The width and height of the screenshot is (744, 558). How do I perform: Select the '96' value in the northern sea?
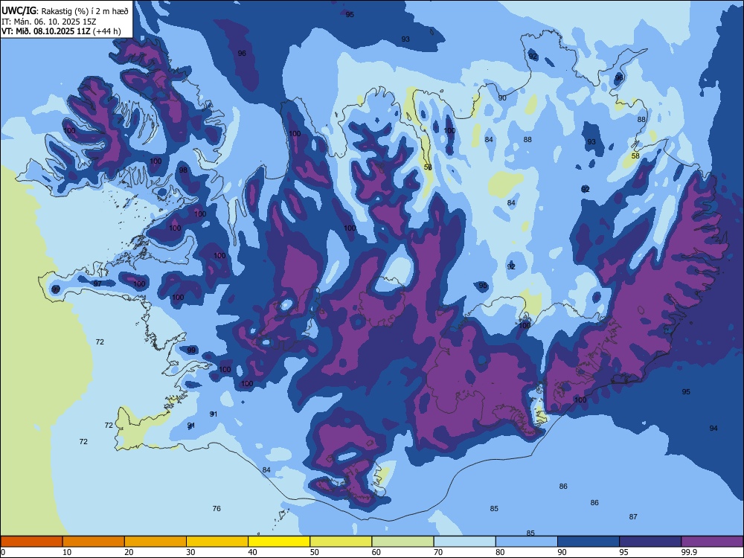click(242, 53)
